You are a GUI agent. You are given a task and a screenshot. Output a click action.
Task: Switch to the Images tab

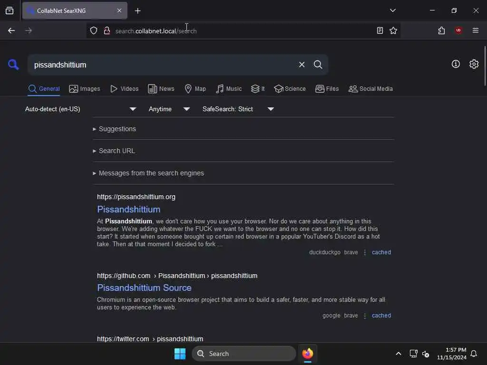[85, 89]
